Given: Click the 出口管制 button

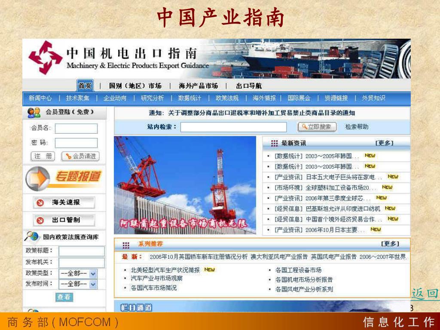Looking at the screenshot, I should (x=64, y=220).
